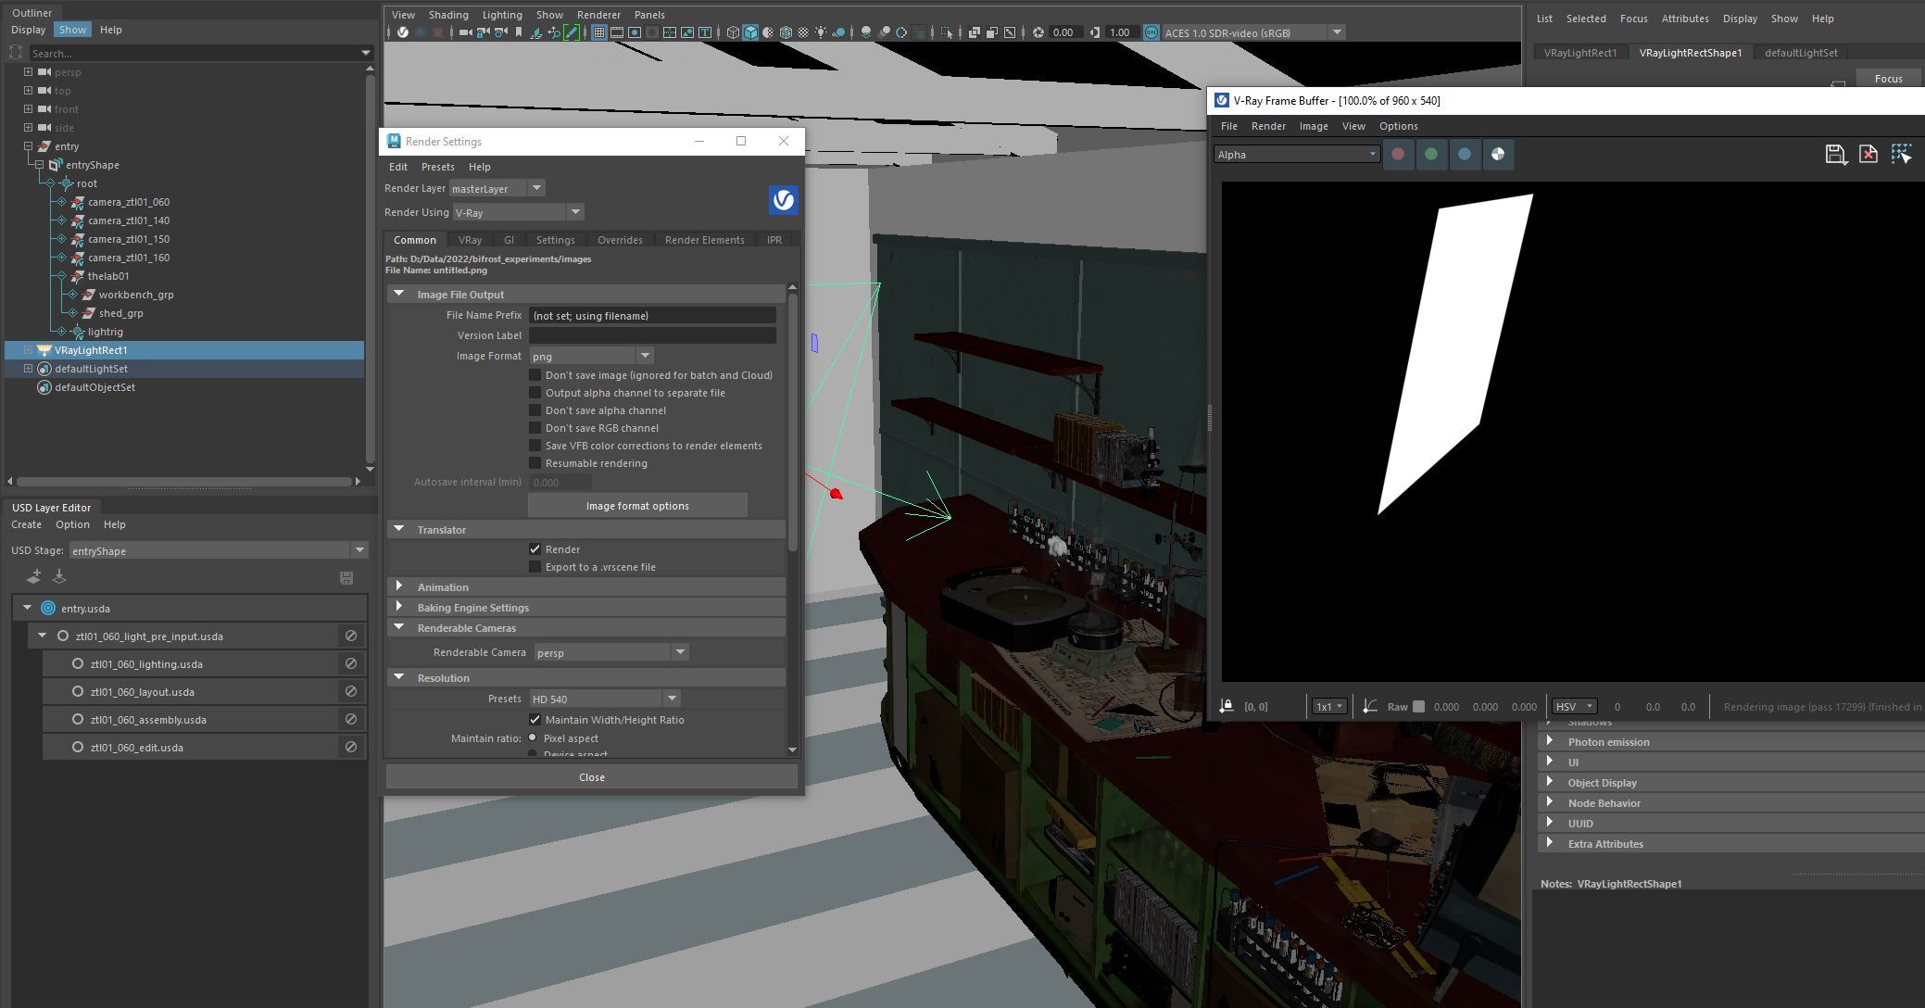The height and width of the screenshot is (1008, 1925).
Task: Toggle the Textured checker sphere icon
Action: [803, 32]
